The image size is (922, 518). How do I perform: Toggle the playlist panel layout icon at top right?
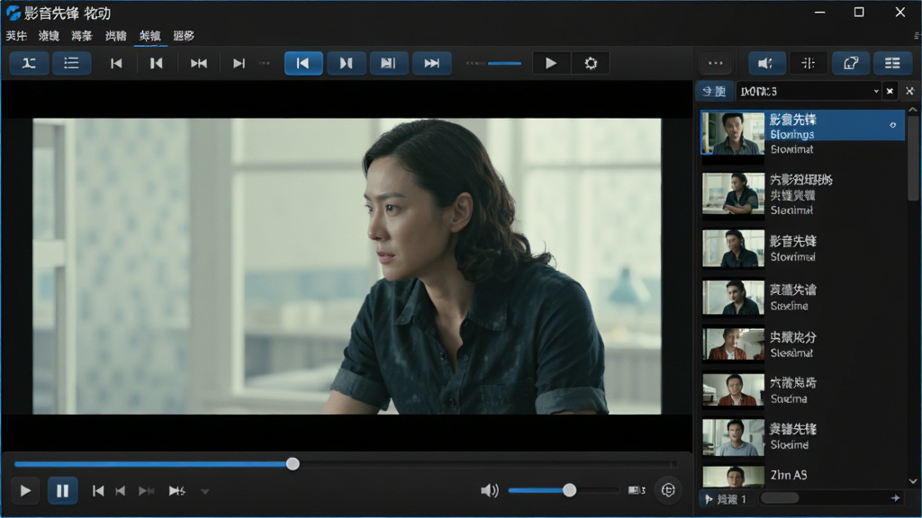point(892,63)
